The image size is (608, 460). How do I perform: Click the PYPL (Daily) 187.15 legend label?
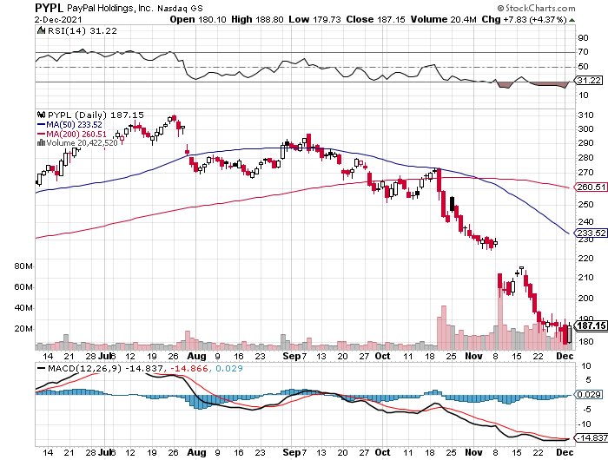pos(96,115)
